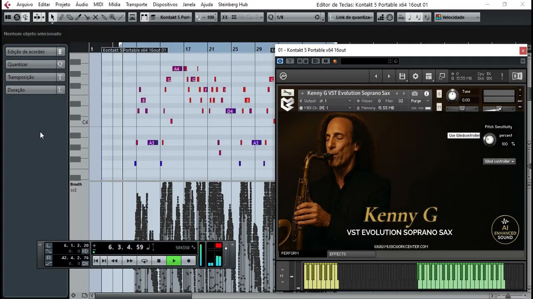The height and width of the screenshot is (299, 533).
Task: Select the Mute X tool
Action: pos(95,17)
